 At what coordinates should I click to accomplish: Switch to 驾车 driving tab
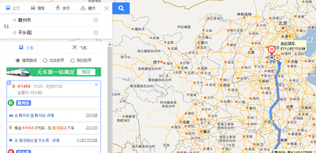coord(38,8)
